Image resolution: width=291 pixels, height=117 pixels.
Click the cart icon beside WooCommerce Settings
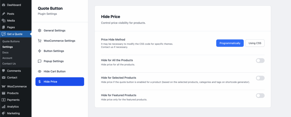[40, 41]
